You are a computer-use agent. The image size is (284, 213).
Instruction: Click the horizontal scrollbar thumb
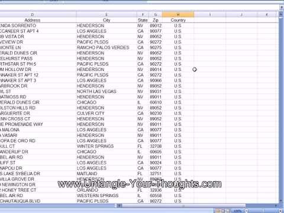tap(183, 206)
